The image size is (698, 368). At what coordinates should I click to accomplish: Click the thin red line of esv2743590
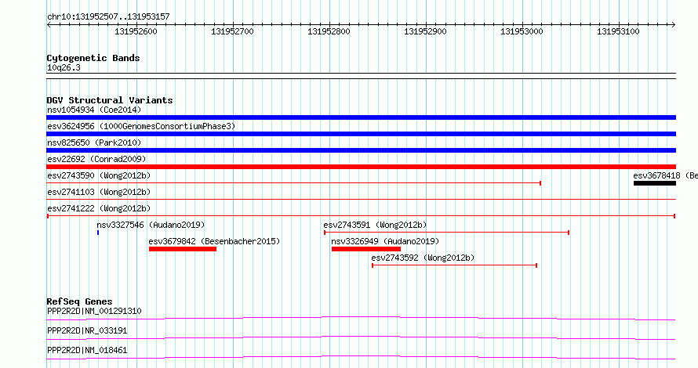(x=294, y=183)
